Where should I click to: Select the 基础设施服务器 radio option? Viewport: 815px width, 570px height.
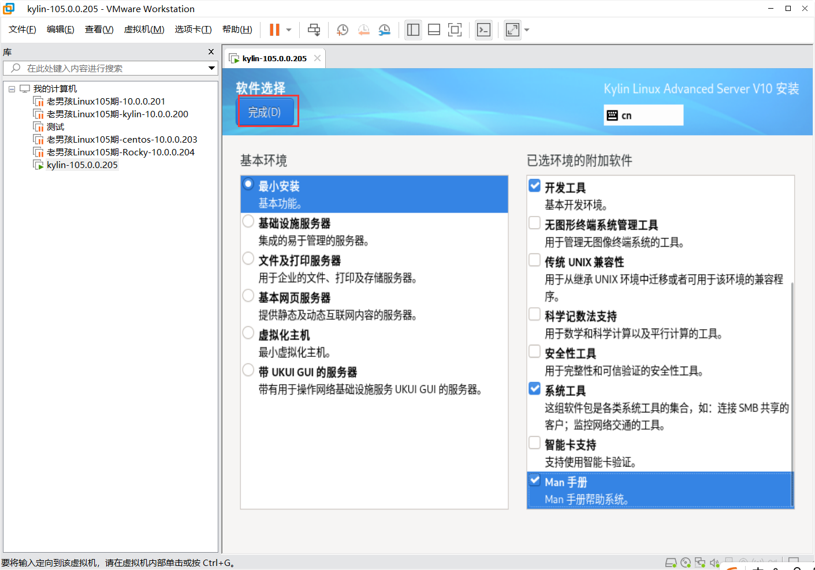point(248,221)
